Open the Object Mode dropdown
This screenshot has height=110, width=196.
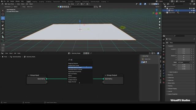[10, 4]
